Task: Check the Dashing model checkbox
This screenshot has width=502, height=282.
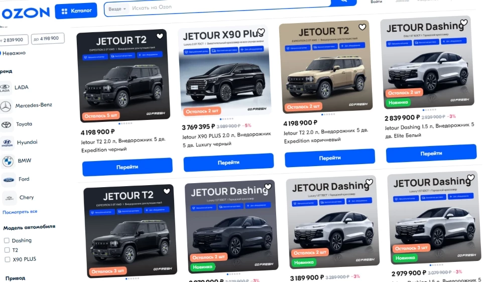Action: [x=7, y=240]
